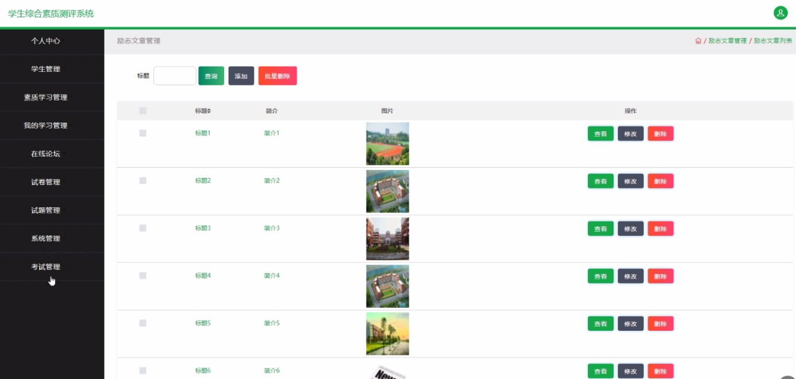View article 标题6 with 查看 button
Screen dimensions: 796x379
point(601,371)
